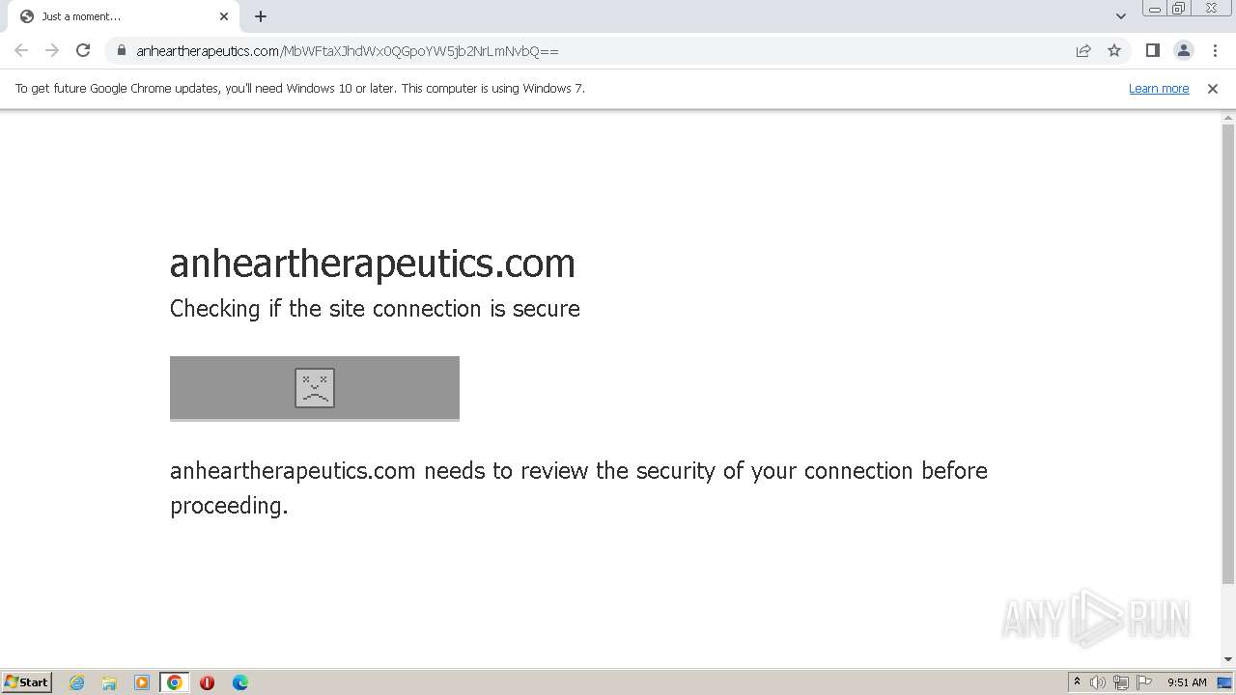
Task: Open the Chrome three-dot menu
Action: (x=1215, y=50)
